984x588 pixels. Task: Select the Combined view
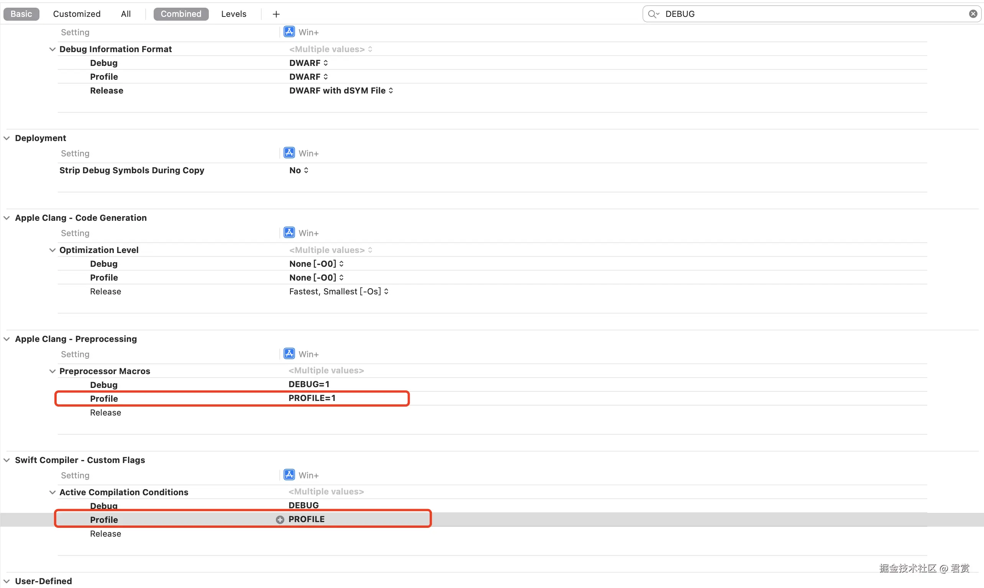coord(180,14)
